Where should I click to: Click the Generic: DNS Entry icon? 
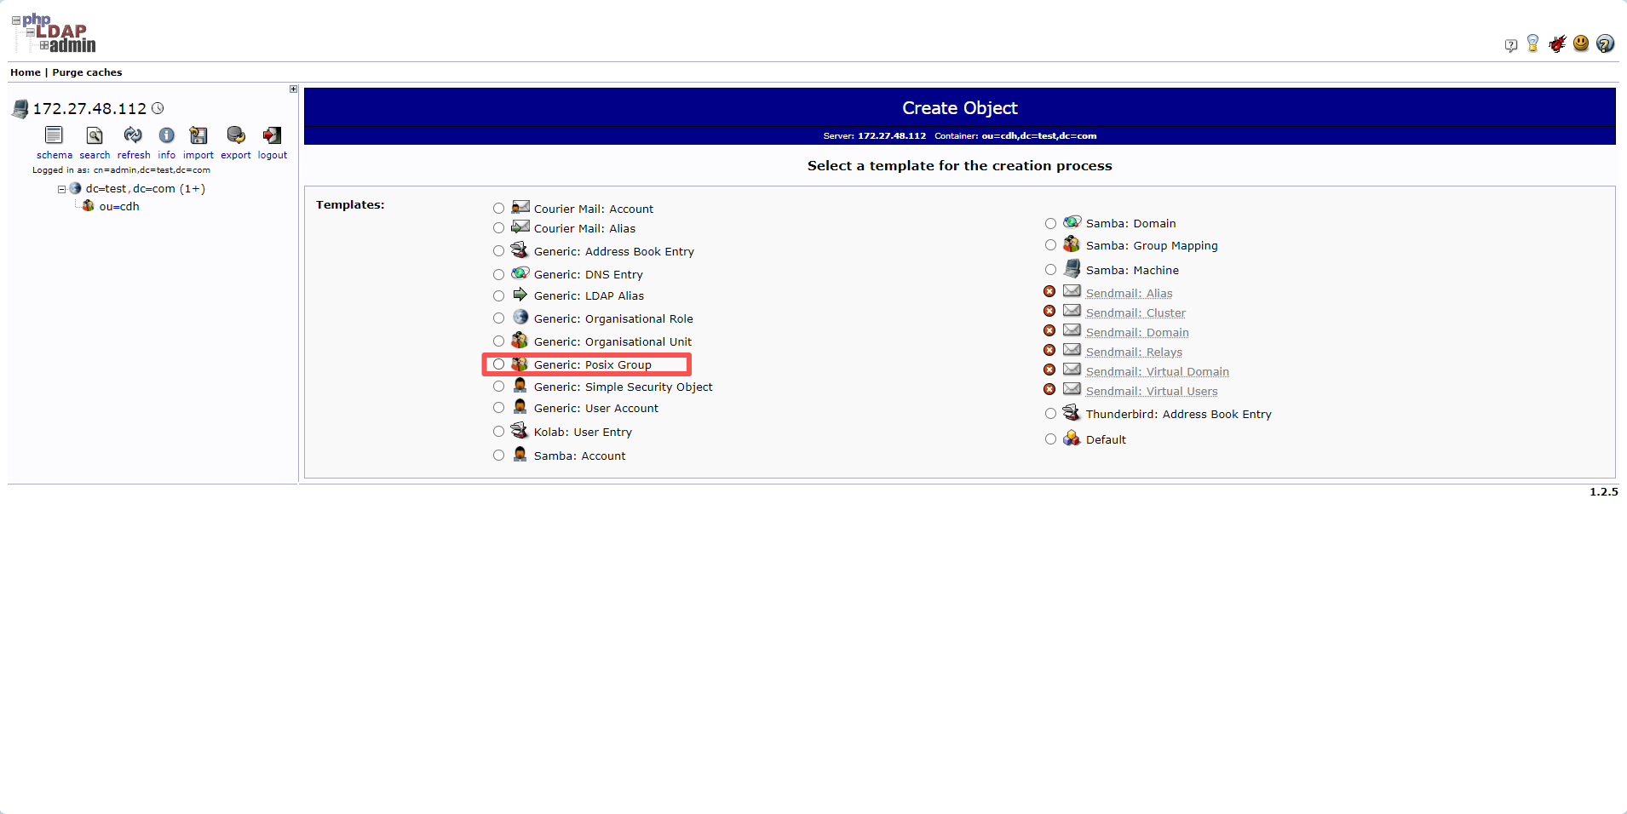(x=520, y=272)
